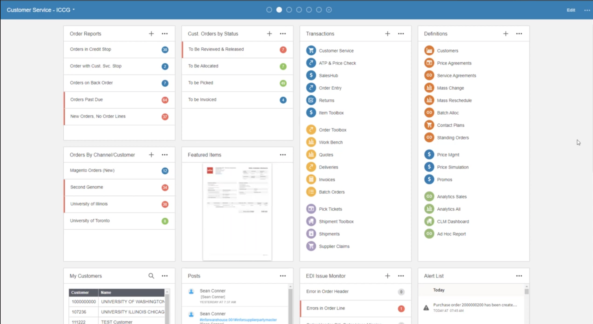
Task: Launch SalesHub from the Transactions widget
Action: click(311, 75)
